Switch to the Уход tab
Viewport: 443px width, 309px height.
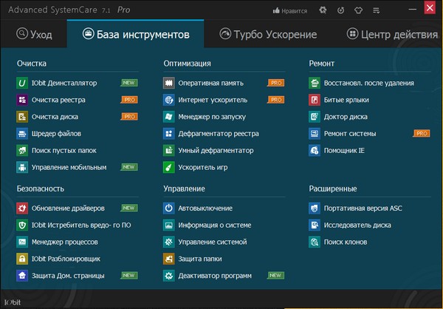pyautogui.click(x=34, y=35)
